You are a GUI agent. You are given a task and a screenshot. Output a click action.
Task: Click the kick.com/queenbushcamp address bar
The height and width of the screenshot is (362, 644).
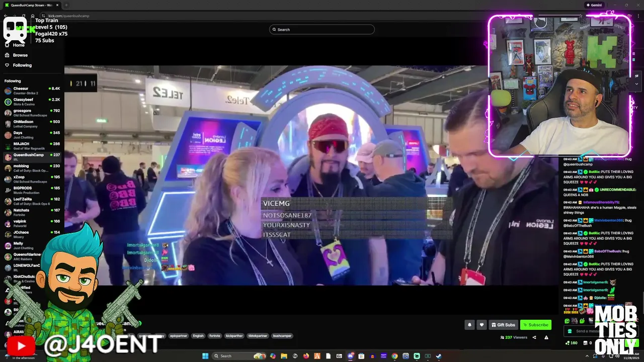(68, 16)
